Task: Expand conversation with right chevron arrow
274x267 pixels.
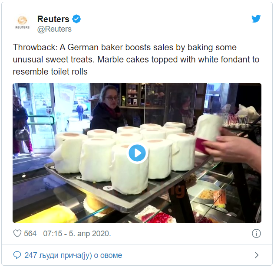Action: [x=257, y=255]
